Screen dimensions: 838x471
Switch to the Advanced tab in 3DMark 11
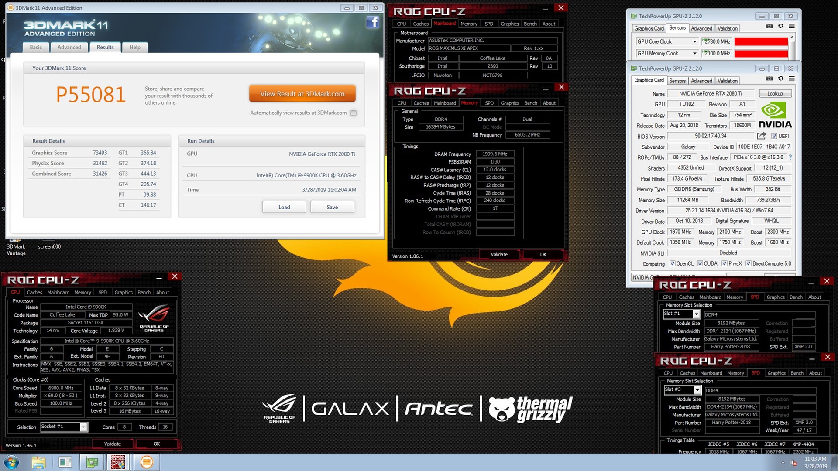click(x=69, y=47)
